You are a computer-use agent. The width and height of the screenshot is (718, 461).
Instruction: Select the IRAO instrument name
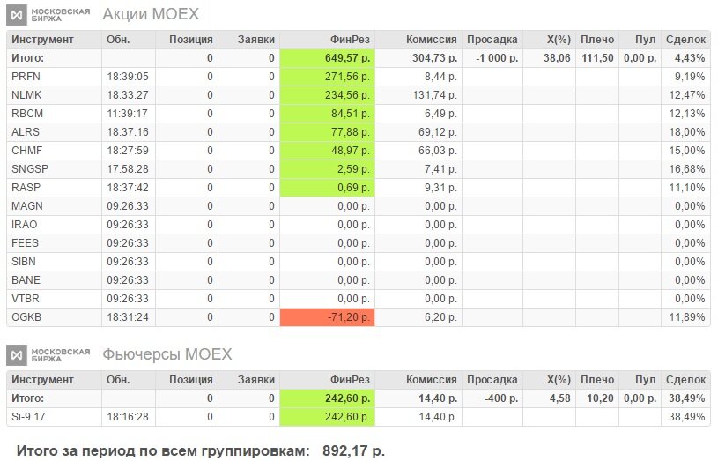click(x=25, y=225)
